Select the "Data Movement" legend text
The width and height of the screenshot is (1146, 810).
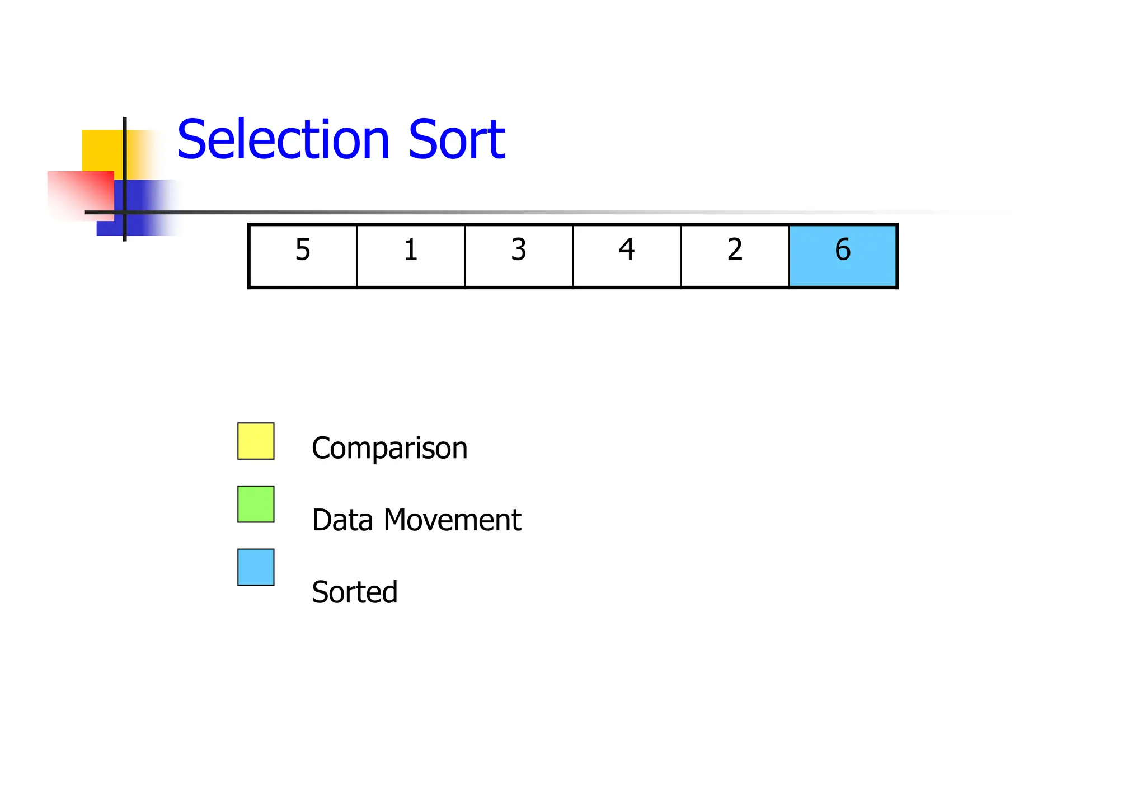tap(416, 520)
